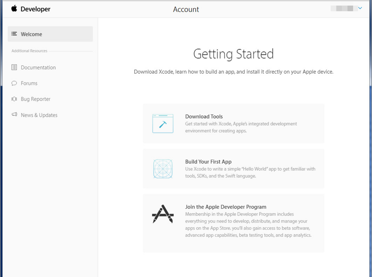Open Bug Reporter link
Image resolution: width=372 pixels, height=277 pixels.
pyautogui.click(x=36, y=99)
